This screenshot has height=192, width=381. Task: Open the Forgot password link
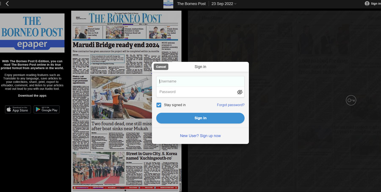(231, 105)
